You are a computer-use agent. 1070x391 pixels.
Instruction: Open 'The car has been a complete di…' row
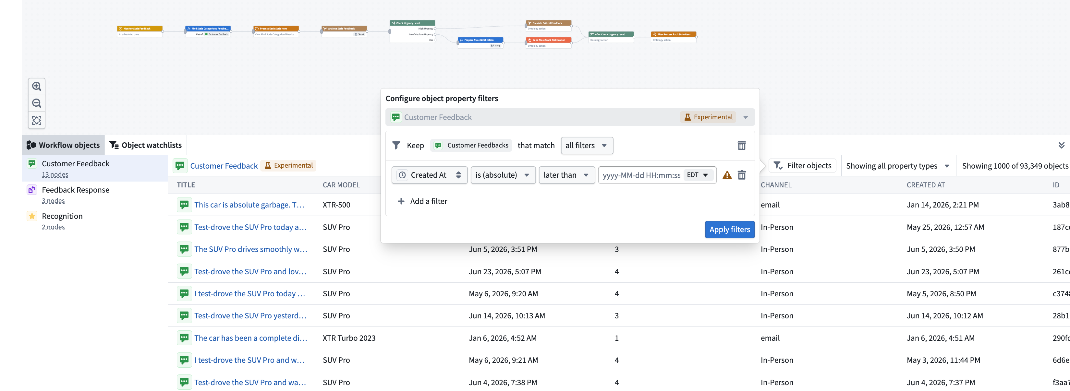pyautogui.click(x=251, y=338)
